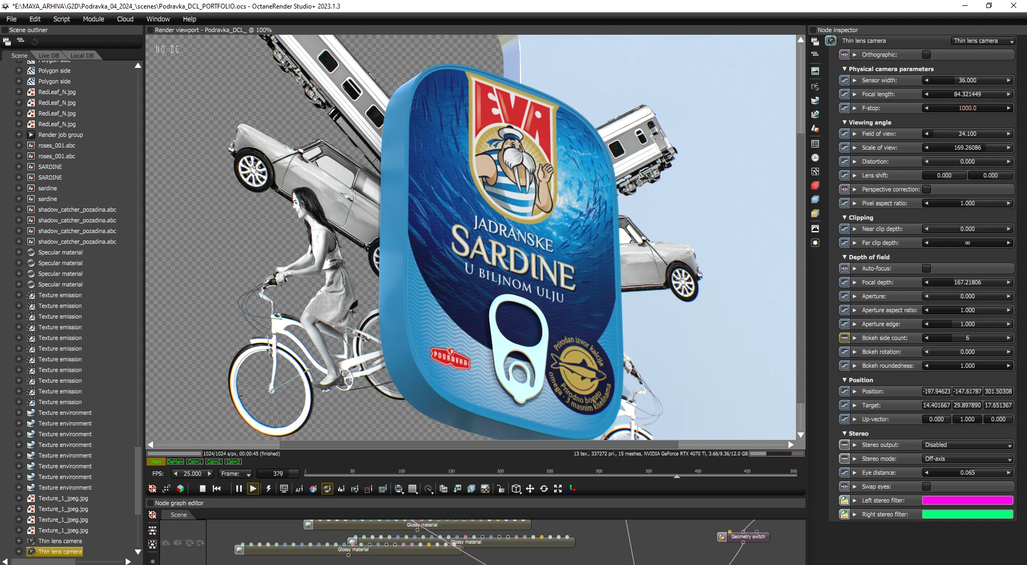This screenshot has width=1027, height=565.
Task: Open the image preview icon in inspector sidebar
Action: click(815, 71)
